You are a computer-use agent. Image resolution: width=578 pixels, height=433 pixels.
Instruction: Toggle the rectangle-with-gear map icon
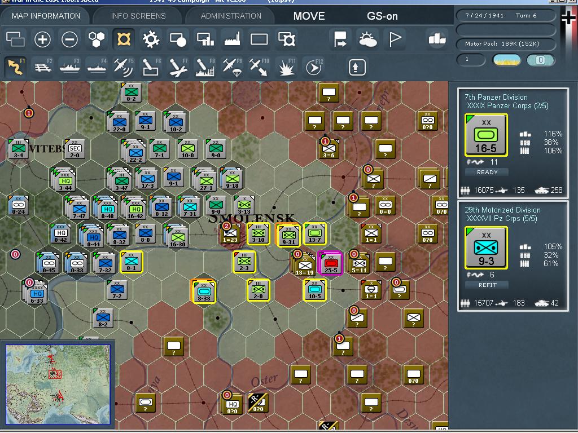[286, 39]
